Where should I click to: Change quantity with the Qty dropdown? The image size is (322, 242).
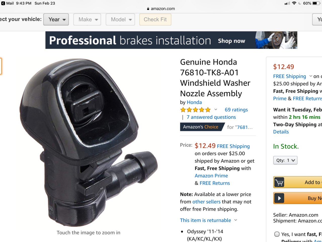pyautogui.click(x=285, y=160)
